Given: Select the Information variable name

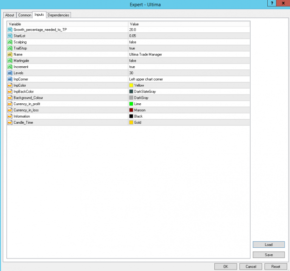Looking at the screenshot, I should [x=22, y=116].
